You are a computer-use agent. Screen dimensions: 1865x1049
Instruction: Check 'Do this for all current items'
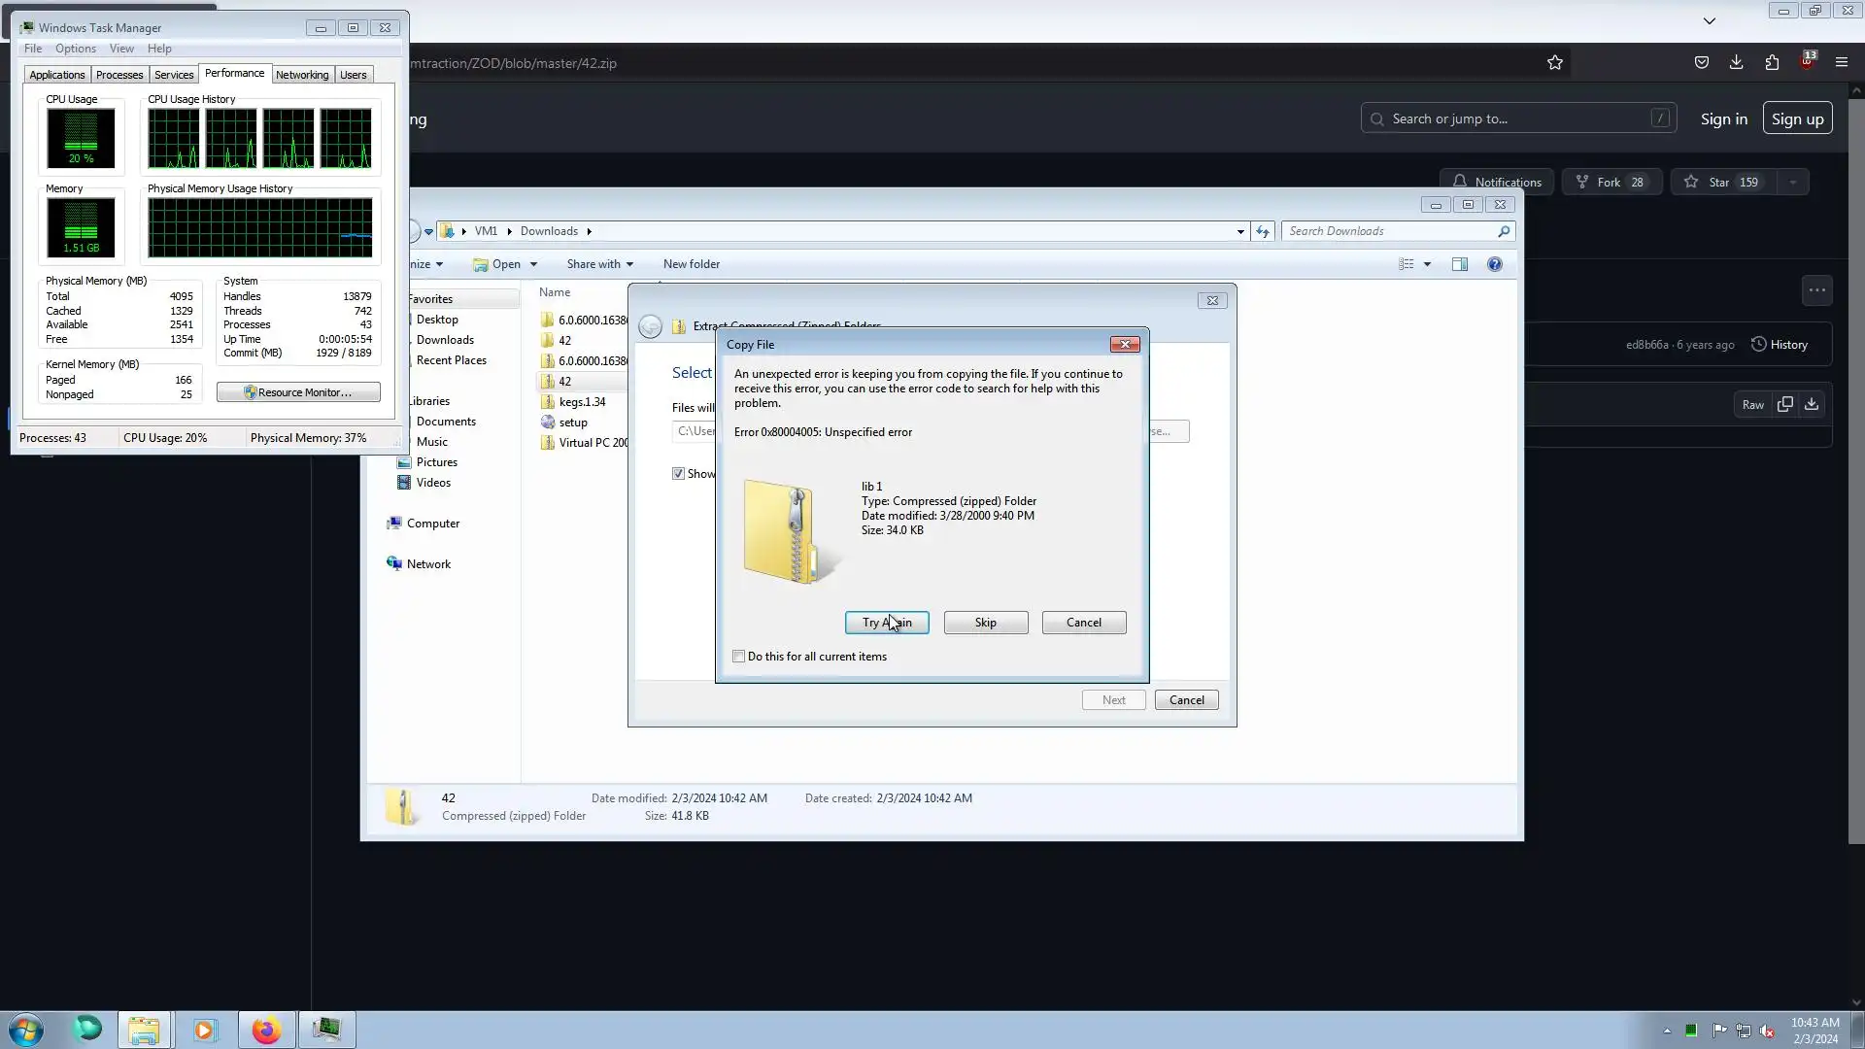coord(739,657)
